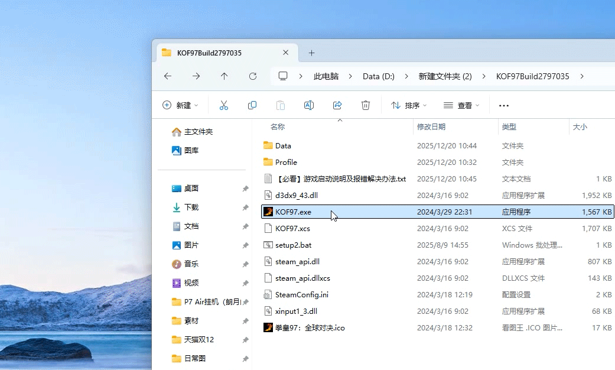Open 天猫双12 folder in sidebar
Image resolution: width=615 pixels, height=370 pixels.
click(x=193, y=340)
